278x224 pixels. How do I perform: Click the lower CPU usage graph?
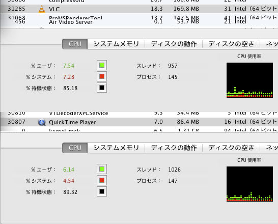click(249, 184)
